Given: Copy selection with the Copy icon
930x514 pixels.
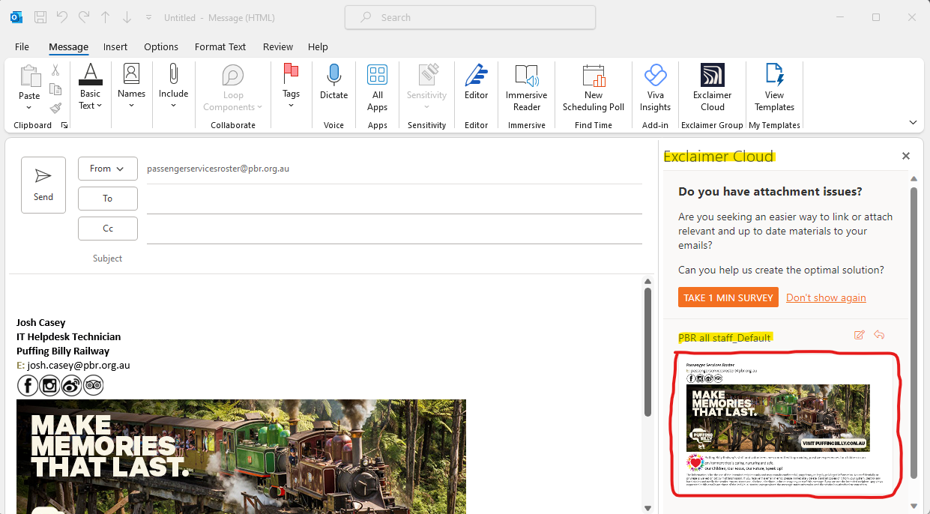Looking at the screenshot, I should pyautogui.click(x=55, y=89).
